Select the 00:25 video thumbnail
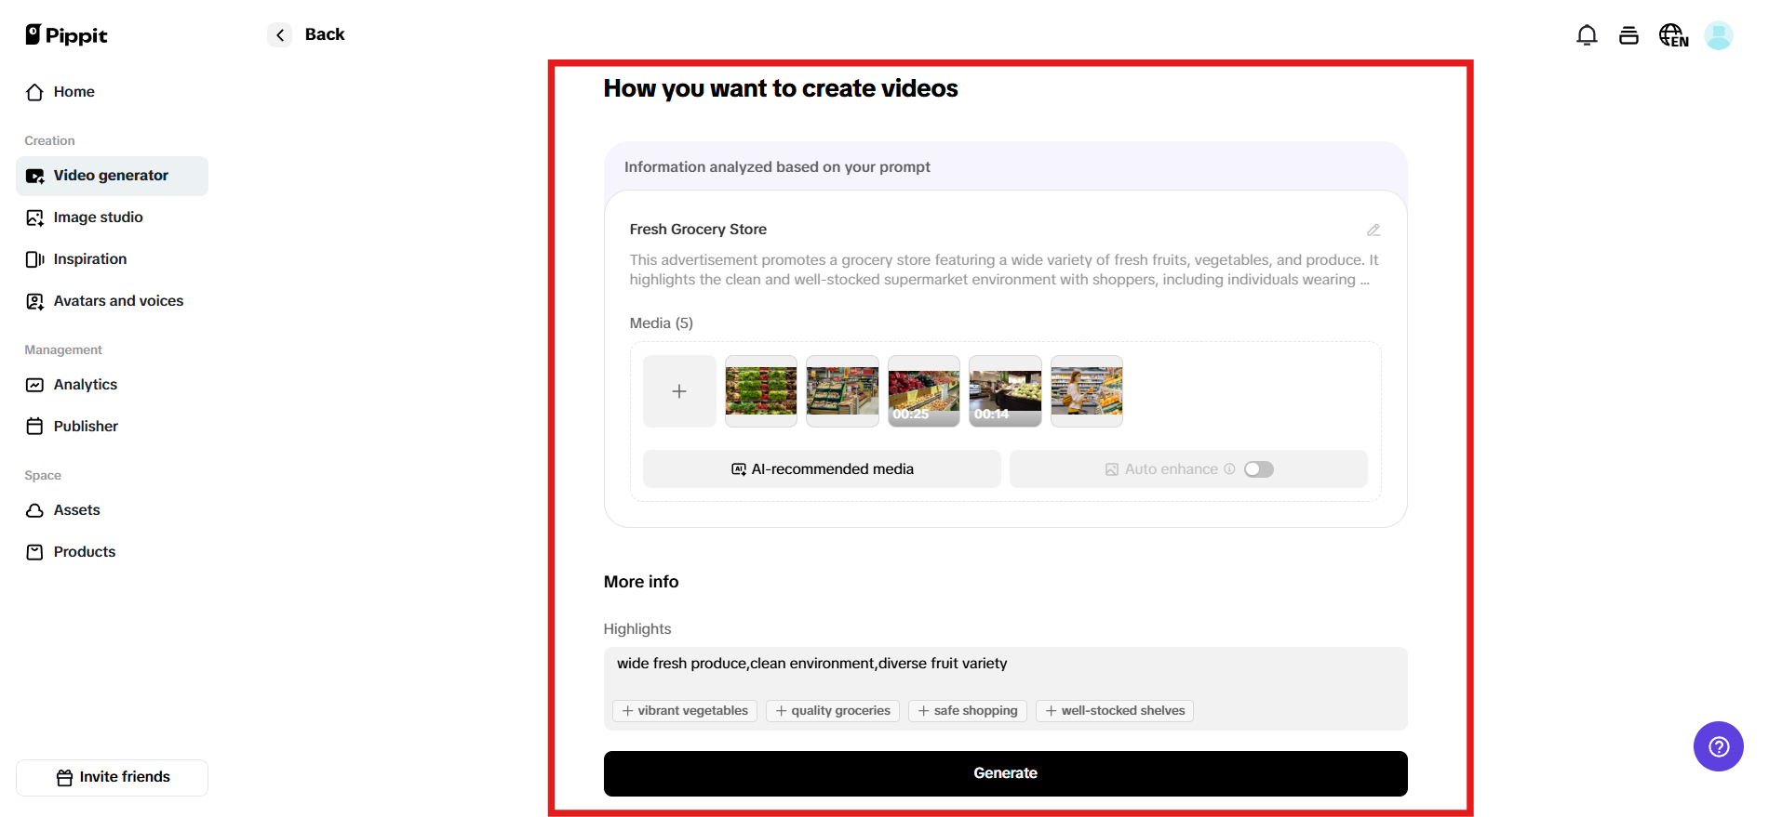Screen dimensions: 1782x817 (x=924, y=391)
